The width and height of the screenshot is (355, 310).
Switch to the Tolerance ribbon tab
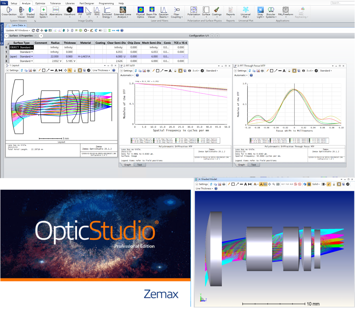click(x=55, y=3)
